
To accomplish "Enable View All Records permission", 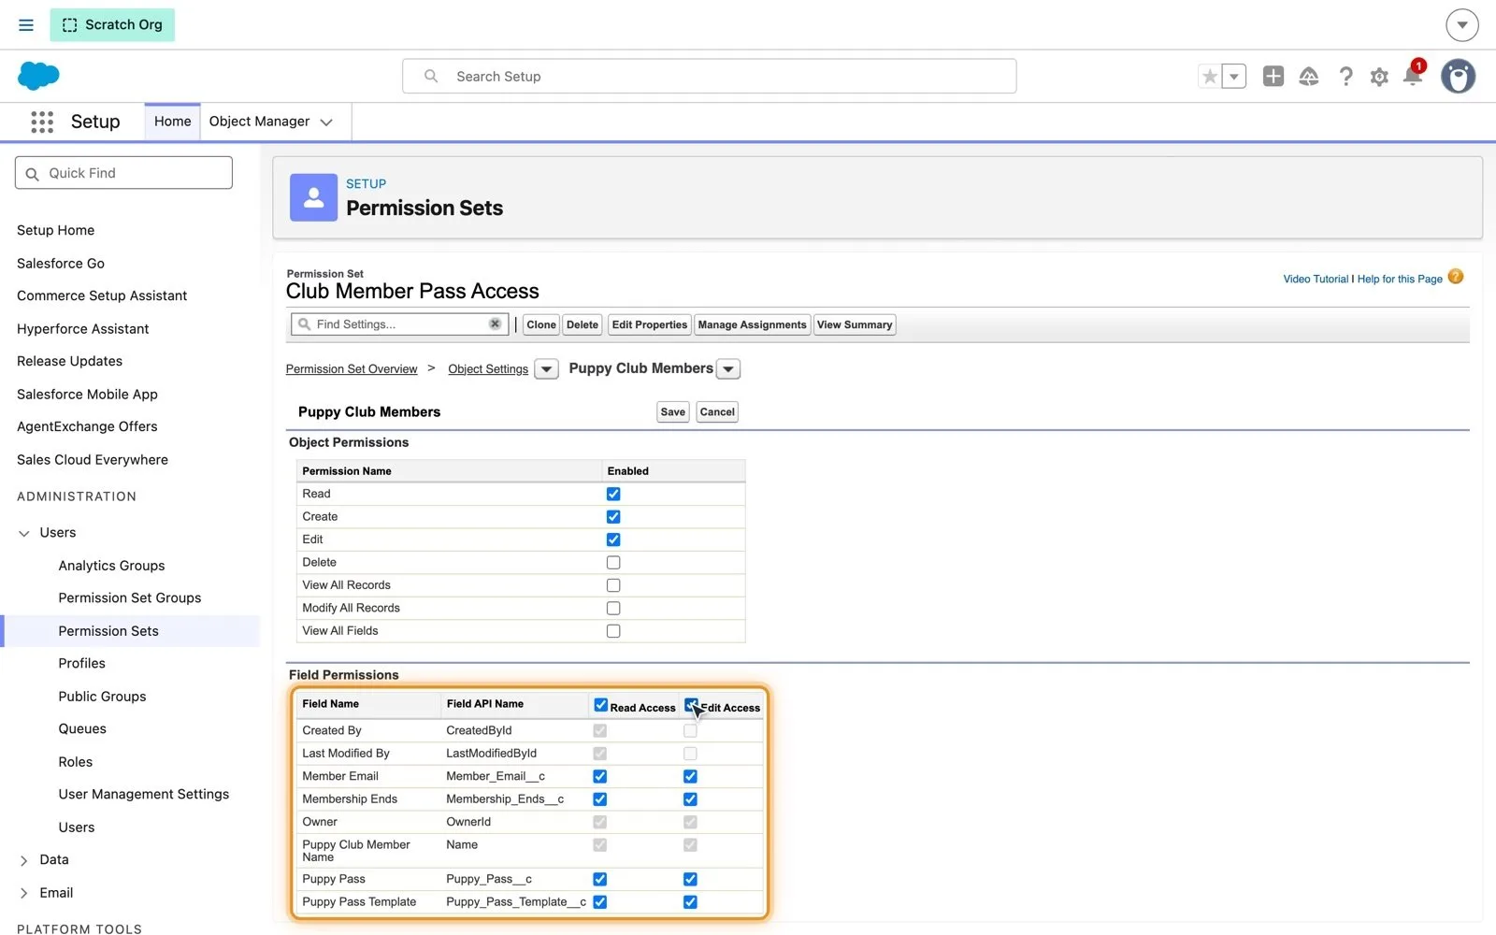I will (613, 585).
